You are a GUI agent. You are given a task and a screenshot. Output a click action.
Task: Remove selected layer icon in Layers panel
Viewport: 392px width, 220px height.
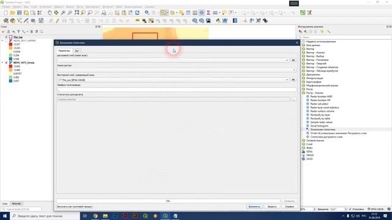click(x=42, y=32)
